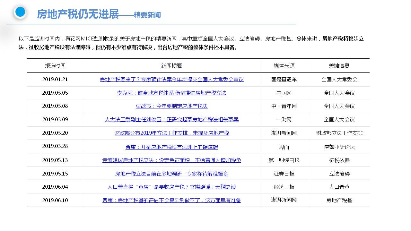Image resolution: width=411 pixels, height=231 pixels.
Task: Visit the 贾康 房地产税基的评估 link
Action: tap(171, 201)
